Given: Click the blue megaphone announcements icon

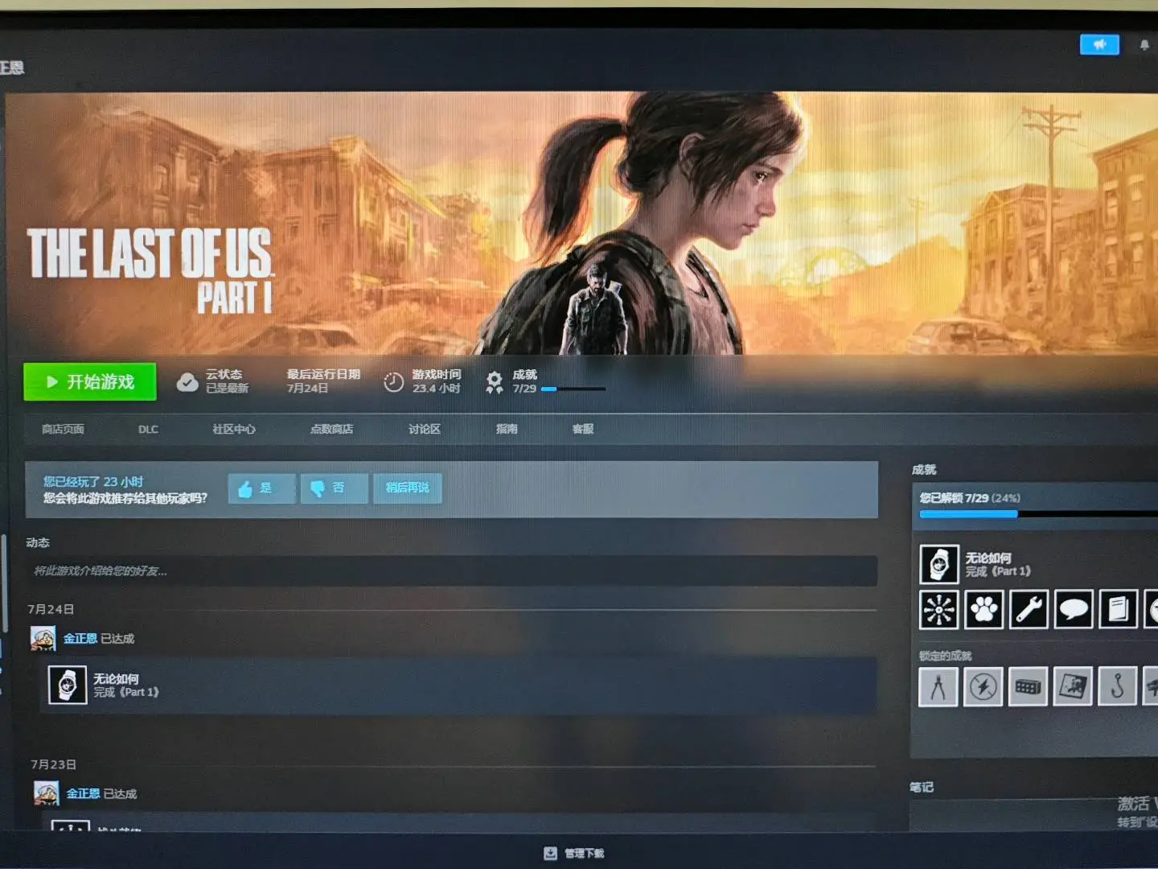Looking at the screenshot, I should click(1099, 45).
